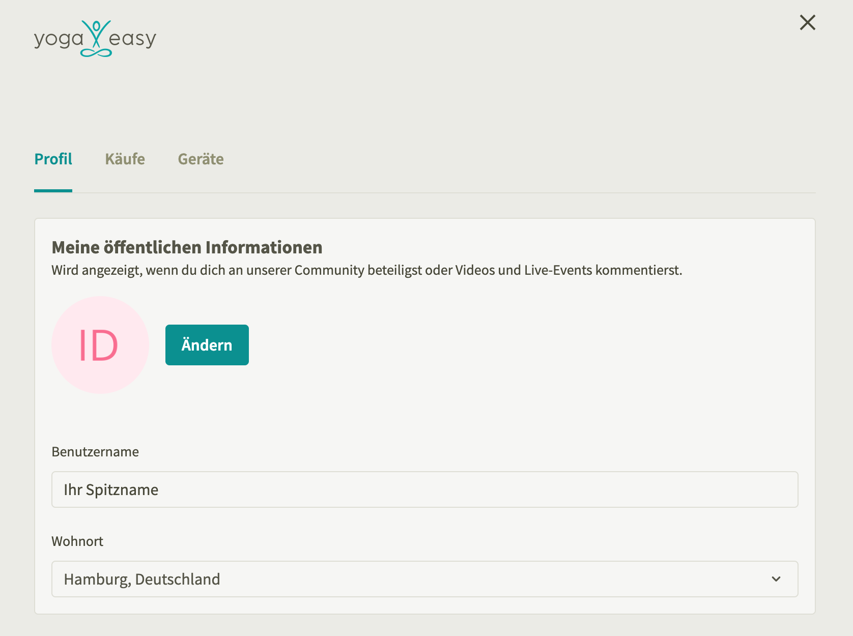Select the Hamburg, Deutschland text
The image size is (853, 636).
point(142,579)
